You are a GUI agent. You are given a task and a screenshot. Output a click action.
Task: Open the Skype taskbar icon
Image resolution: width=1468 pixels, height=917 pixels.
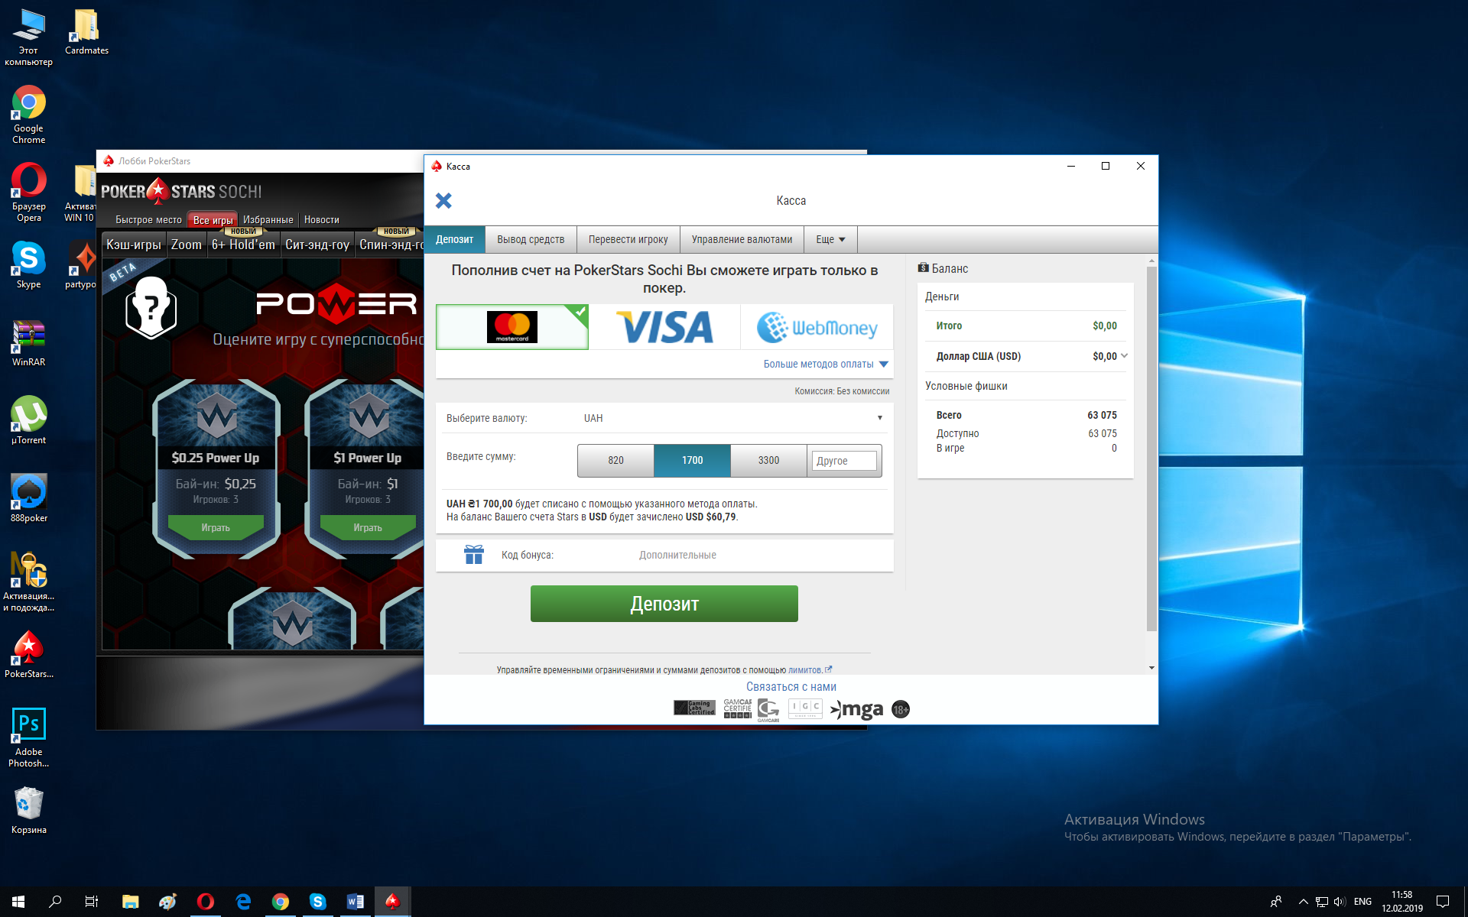(318, 902)
